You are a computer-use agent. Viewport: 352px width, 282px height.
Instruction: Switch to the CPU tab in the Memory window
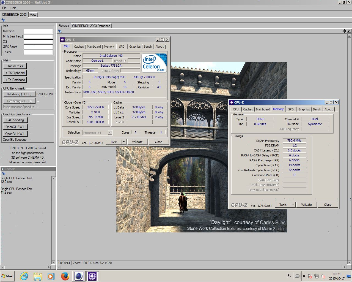point(236,109)
